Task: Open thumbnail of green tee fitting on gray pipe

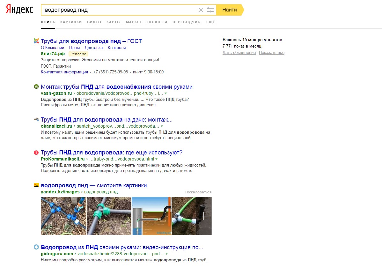Action: (109, 216)
